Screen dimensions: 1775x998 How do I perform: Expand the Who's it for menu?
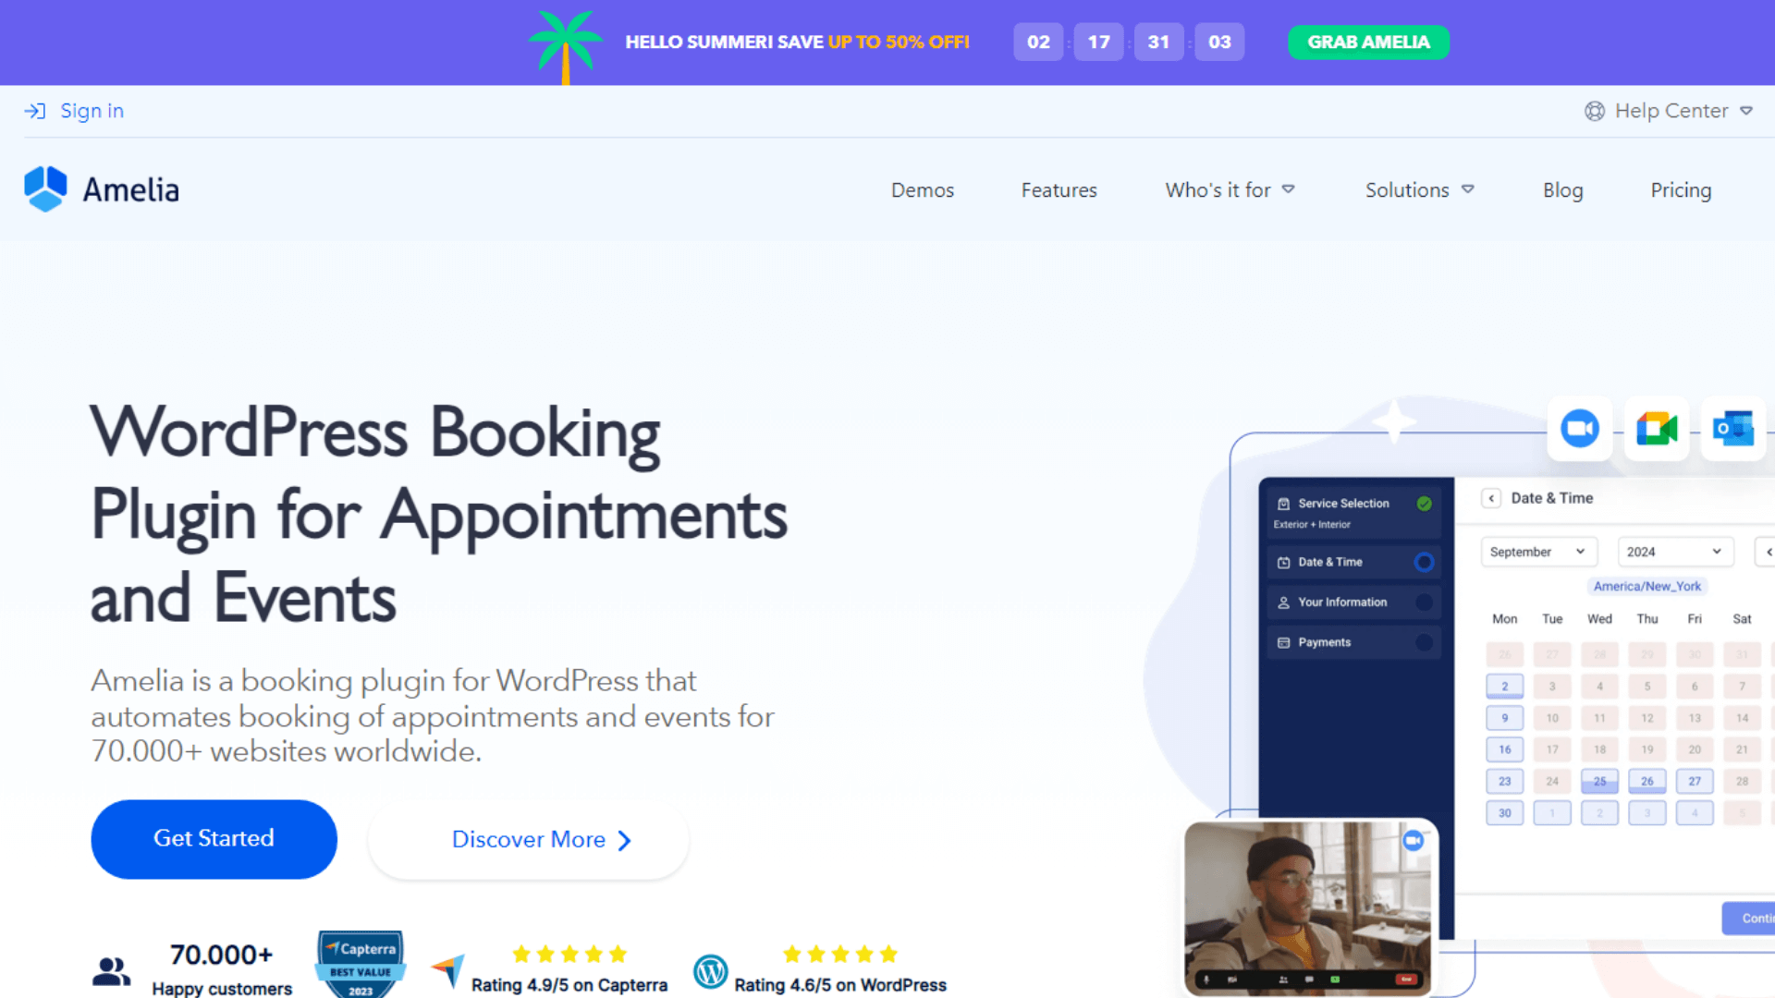tap(1230, 190)
